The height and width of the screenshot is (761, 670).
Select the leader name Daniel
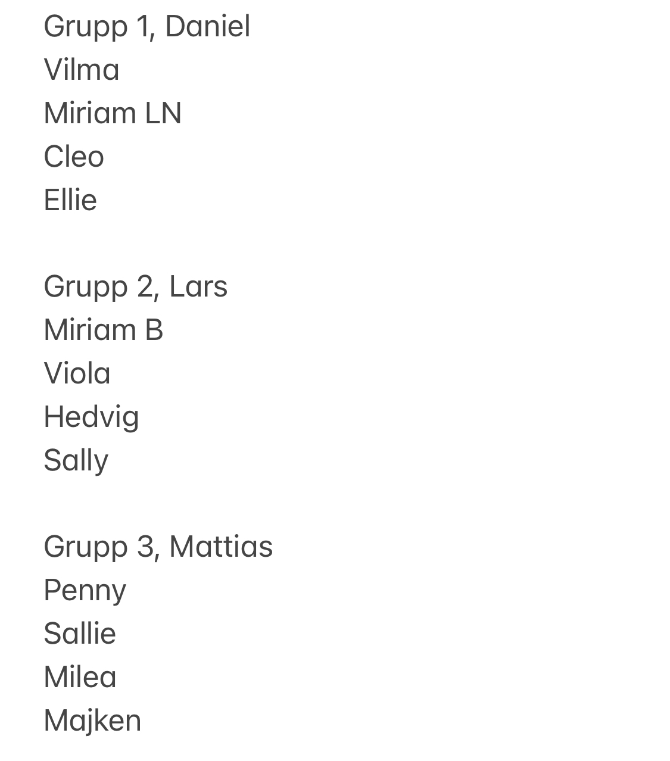[207, 27]
